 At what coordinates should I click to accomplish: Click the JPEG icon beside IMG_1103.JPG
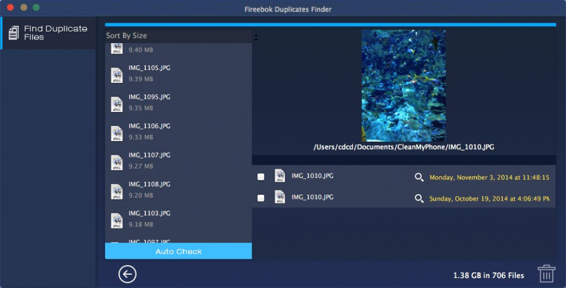tap(117, 220)
